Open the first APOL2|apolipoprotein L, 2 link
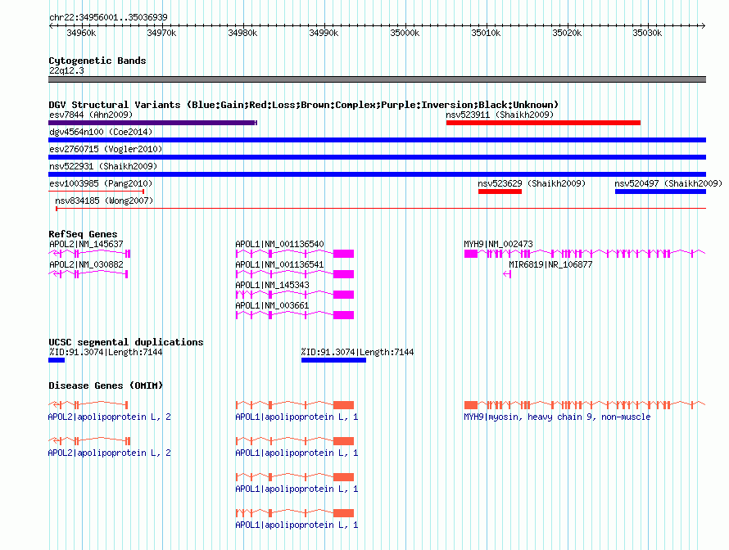 [109, 417]
